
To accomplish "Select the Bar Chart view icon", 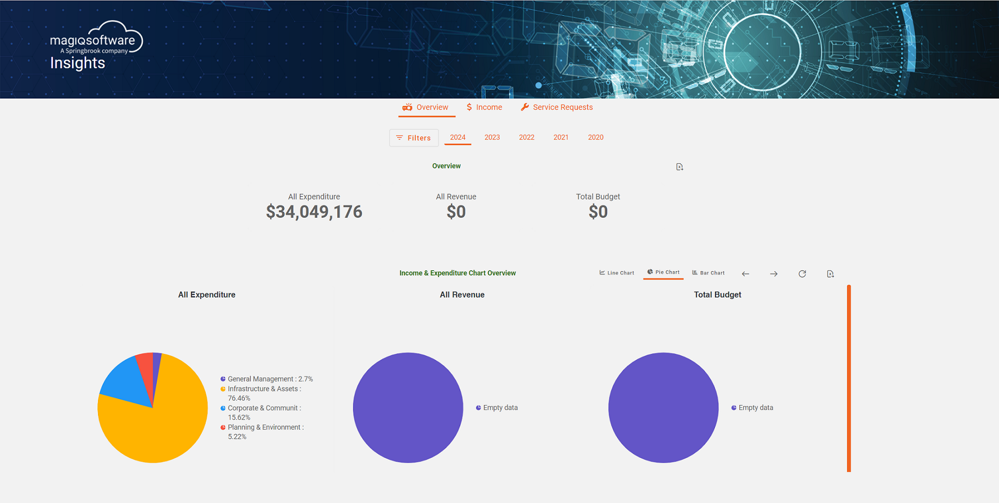I will click(708, 273).
